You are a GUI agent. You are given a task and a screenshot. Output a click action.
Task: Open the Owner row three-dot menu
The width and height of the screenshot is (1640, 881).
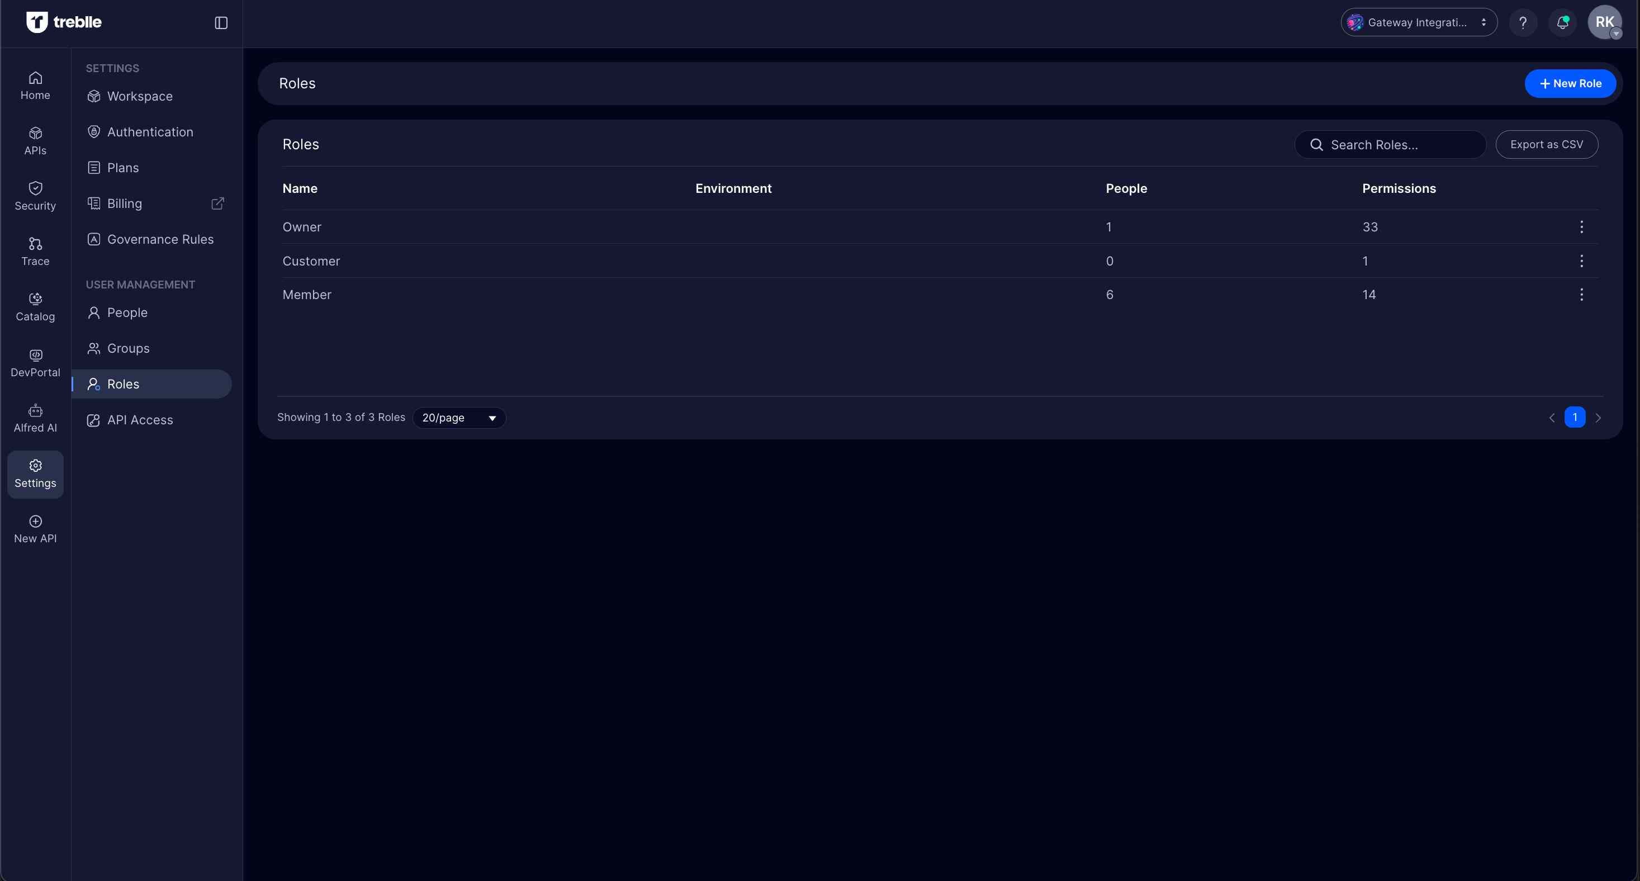pyautogui.click(x=1581, y=228)
